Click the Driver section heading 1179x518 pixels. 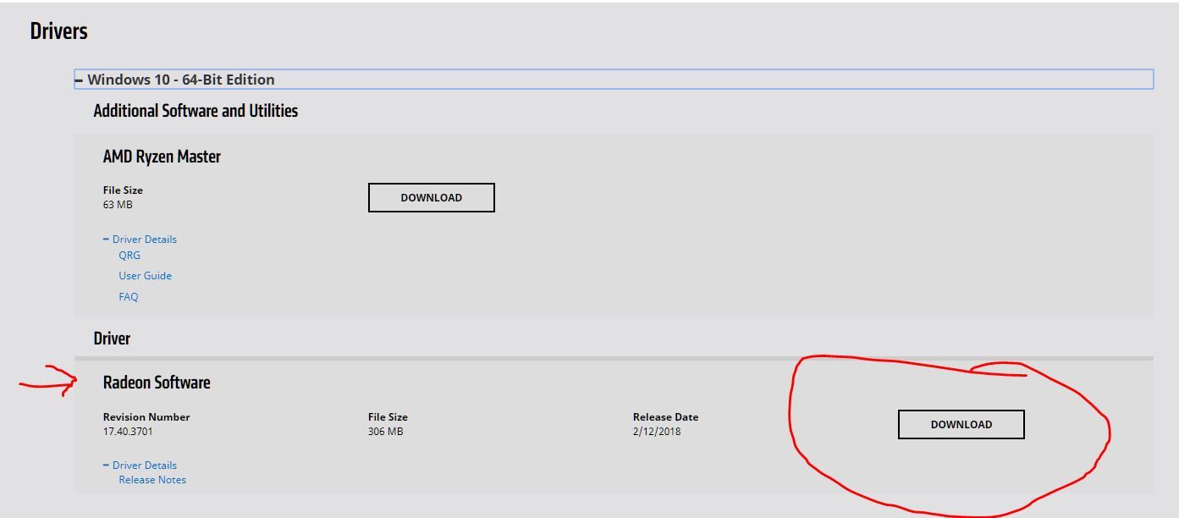tap(112, 339)
